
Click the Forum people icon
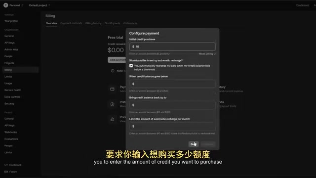click(x=6, y=172)
